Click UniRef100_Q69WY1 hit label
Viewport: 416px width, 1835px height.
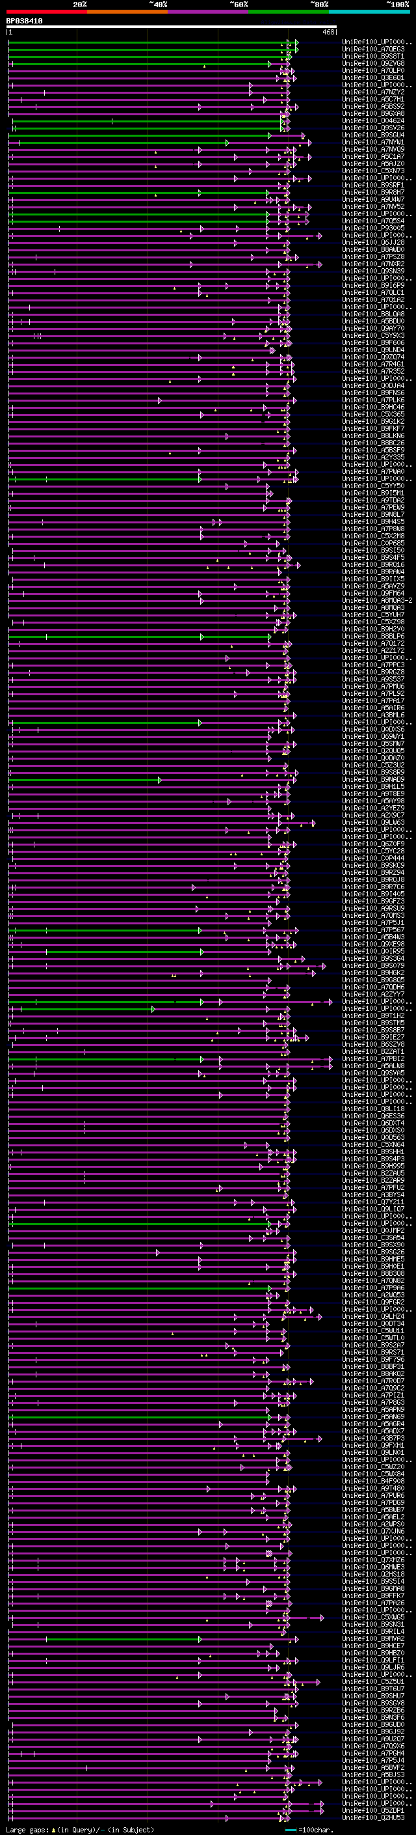pyautogui.click(x=373, y=737)
